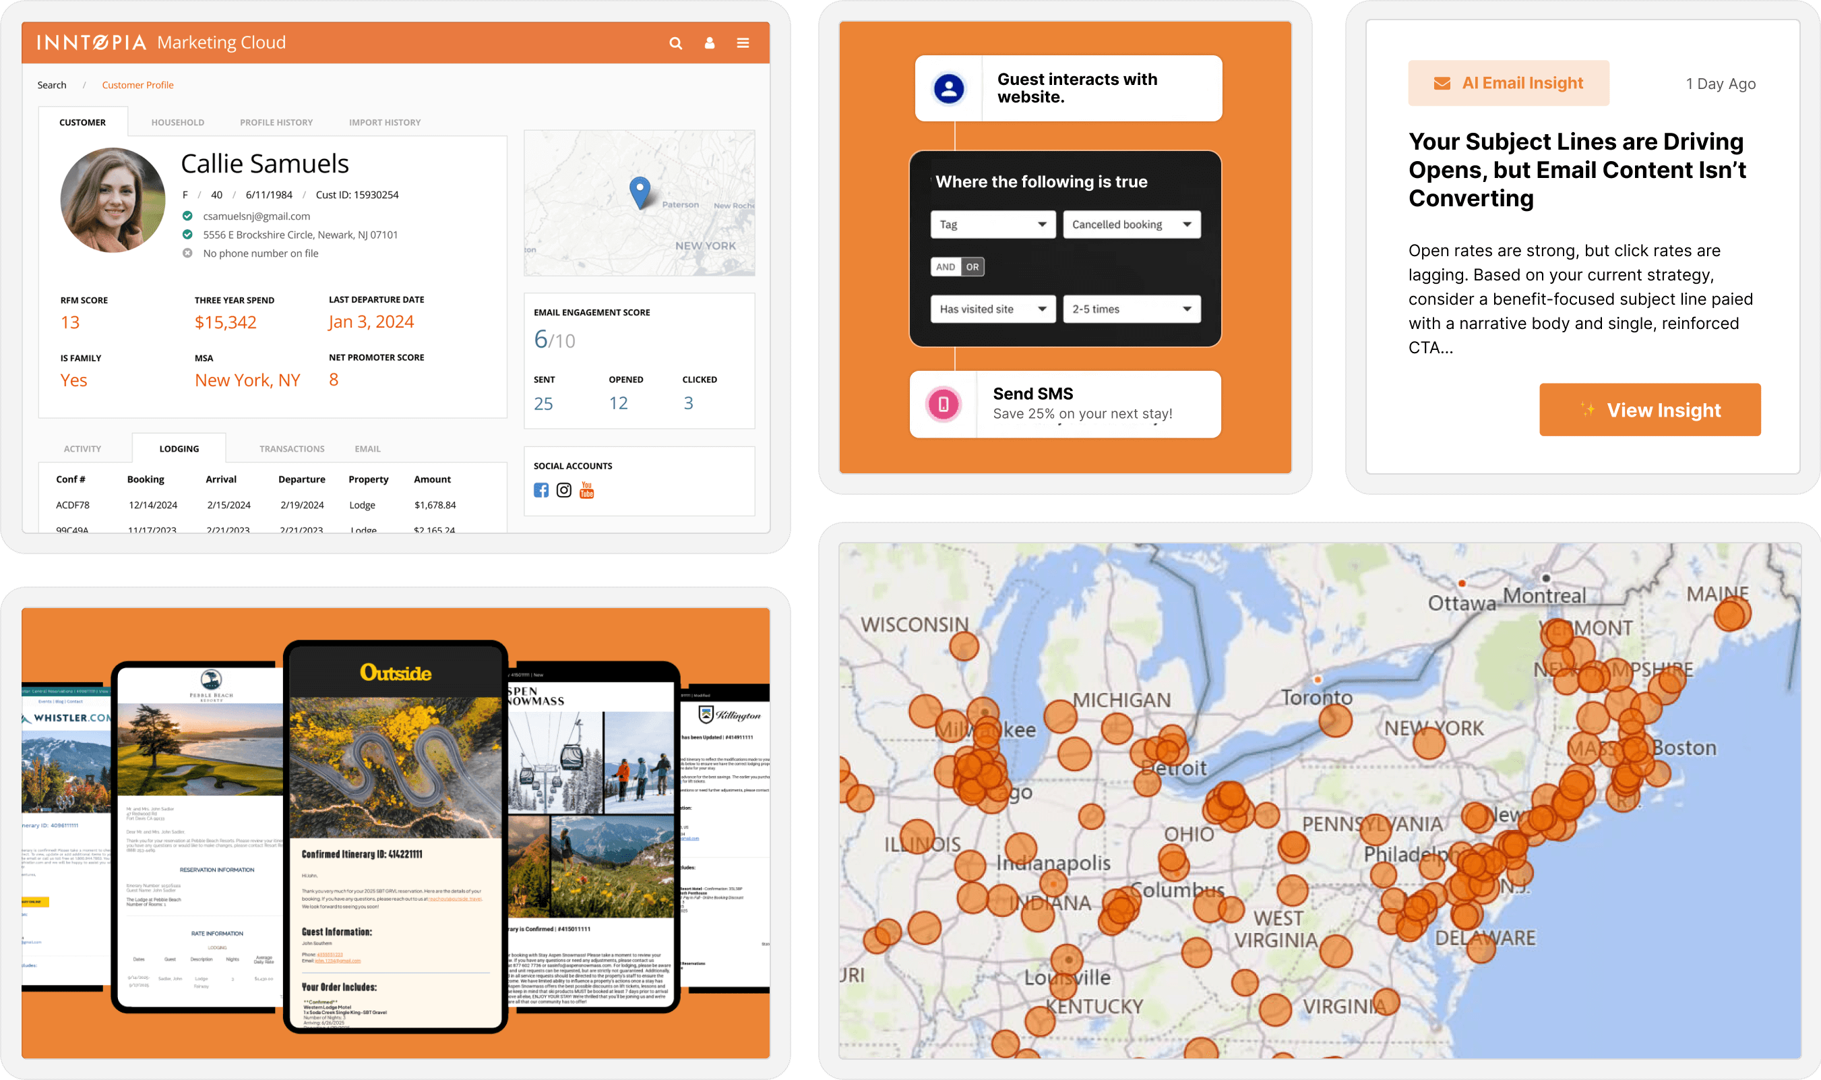This screenshot has width=1821, height=1080.
Task: Open the hamburger menu in the top bar
Action: [x=743, y=43]
